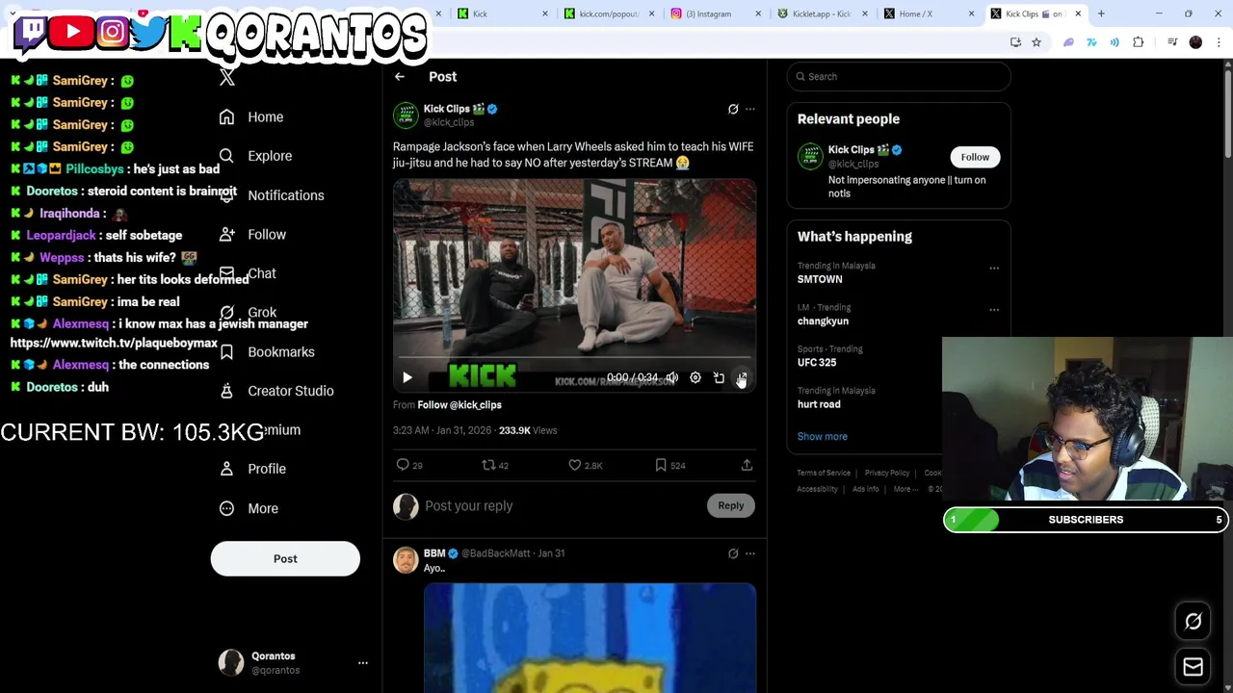Bookmark this page with star icon
Image resolution: width=1233 pixels, height=693 pixels.
click(1036, 42)
